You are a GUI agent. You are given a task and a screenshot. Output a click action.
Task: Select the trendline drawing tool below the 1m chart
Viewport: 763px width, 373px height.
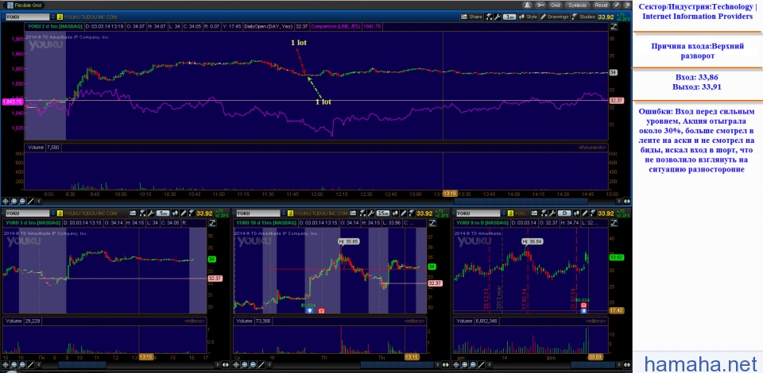point(30,201)
